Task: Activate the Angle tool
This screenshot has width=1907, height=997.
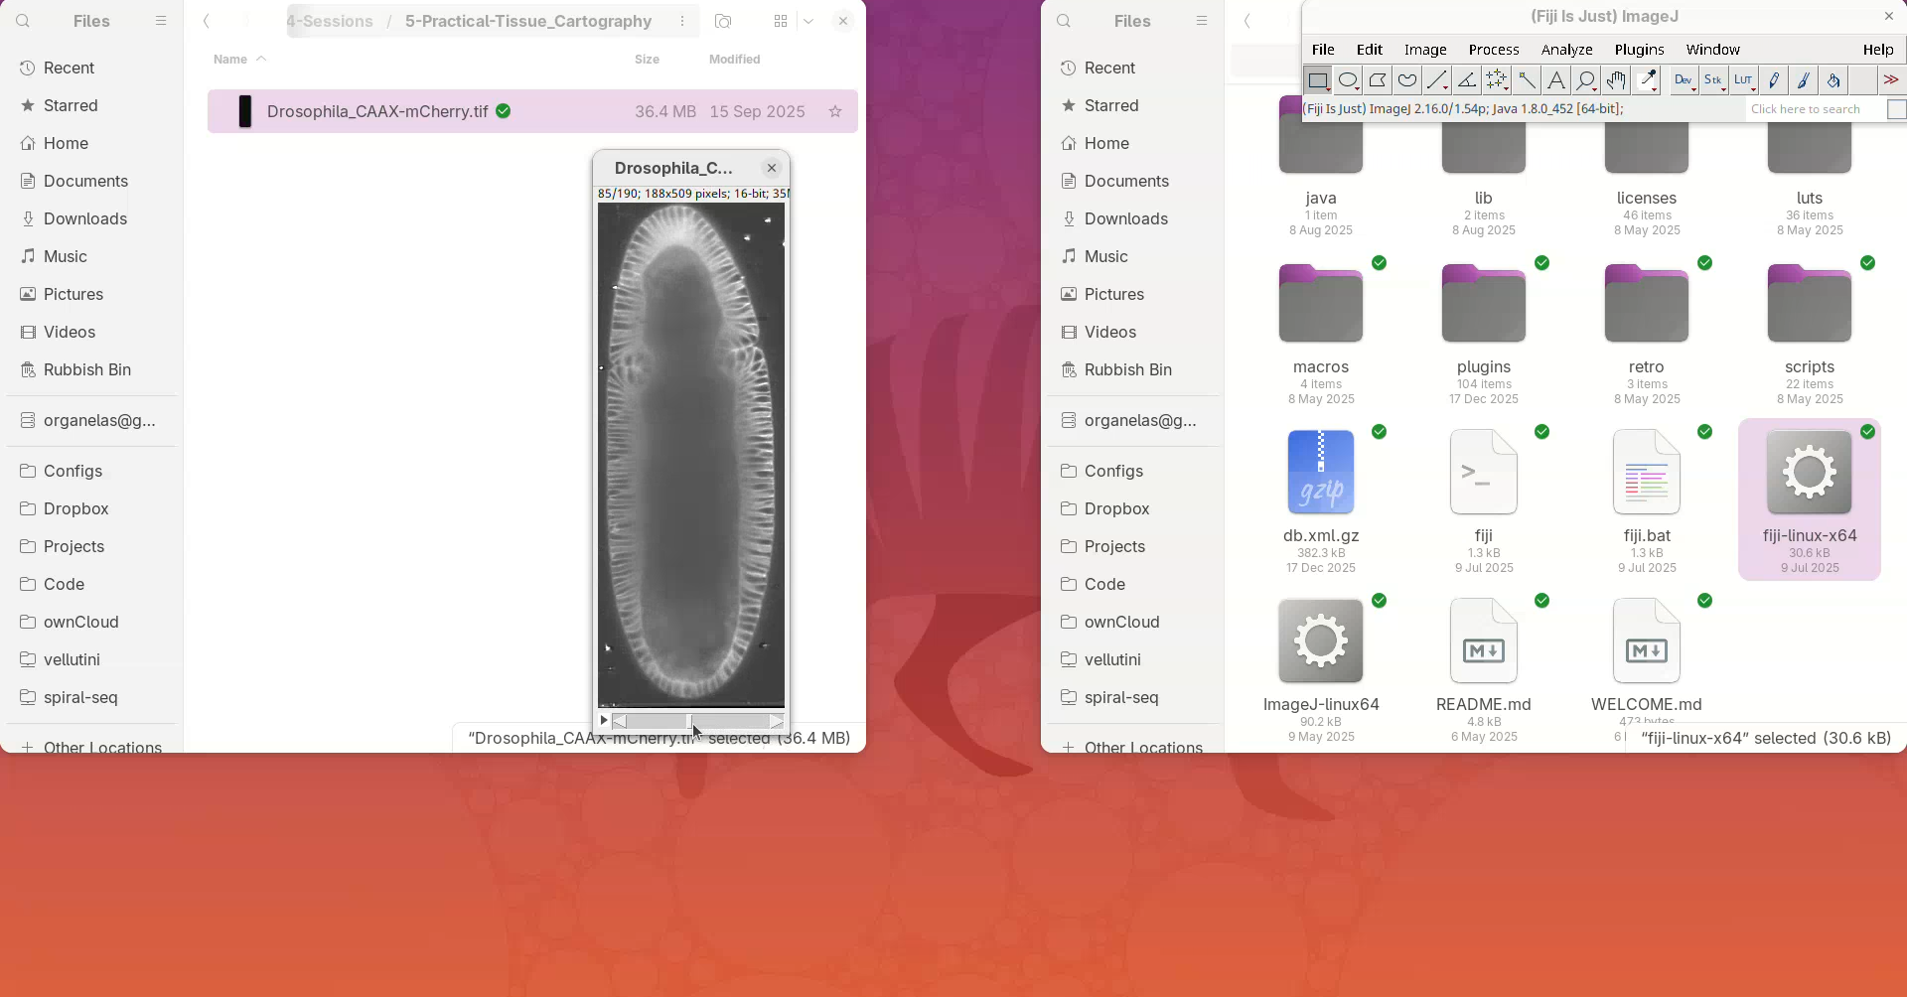Action: coord(1467,80)
